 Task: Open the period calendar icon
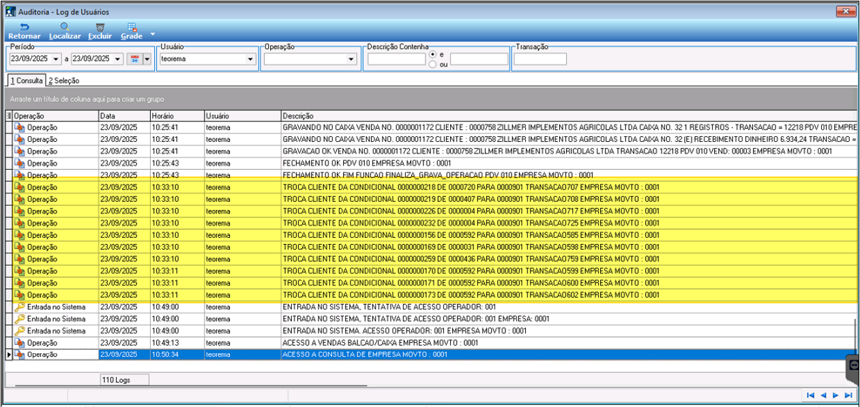[x=134, y=59]
